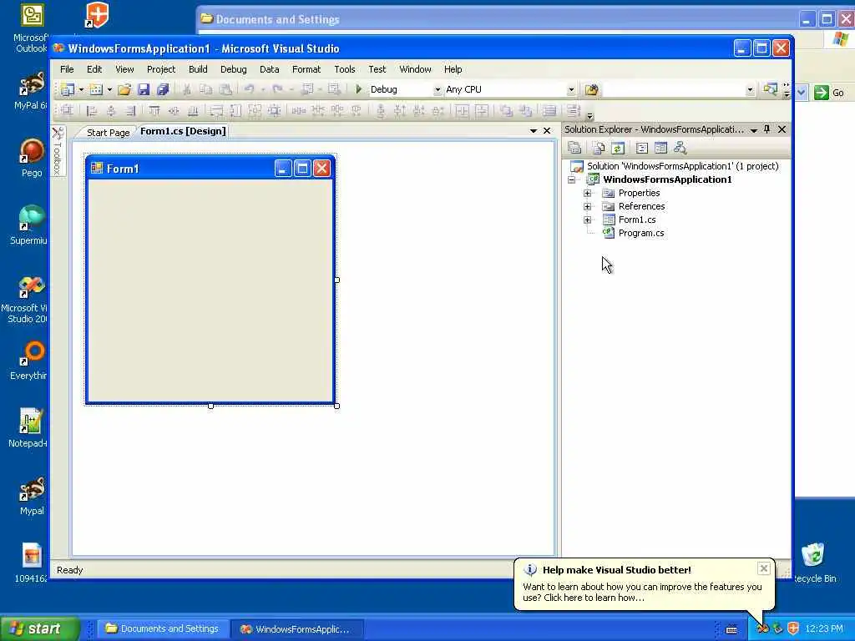Close the Help make Visual Studio better balloon

click(763, 568)
